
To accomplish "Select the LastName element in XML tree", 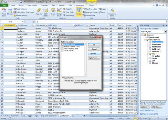I will click(x=156, y=45).
